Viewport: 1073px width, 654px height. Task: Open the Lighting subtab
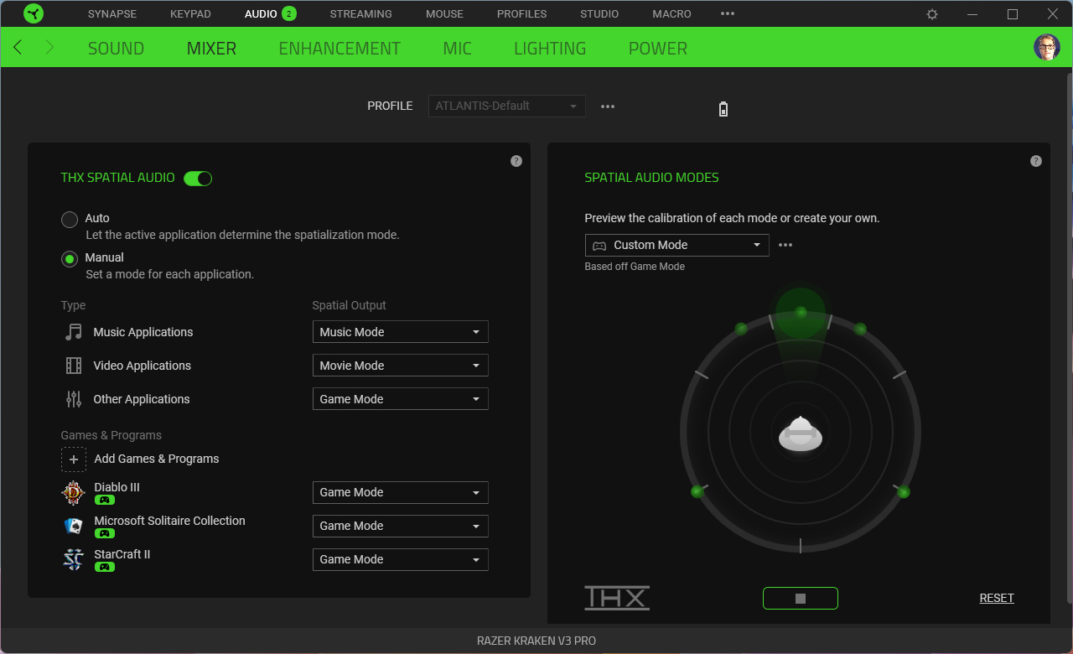point(550,49)
